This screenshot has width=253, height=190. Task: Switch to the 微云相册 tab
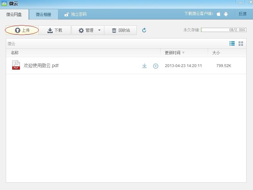[x=43, y=14]
